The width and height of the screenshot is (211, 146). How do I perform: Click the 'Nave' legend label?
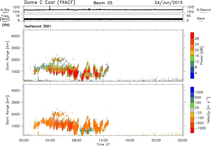point(201,18)
